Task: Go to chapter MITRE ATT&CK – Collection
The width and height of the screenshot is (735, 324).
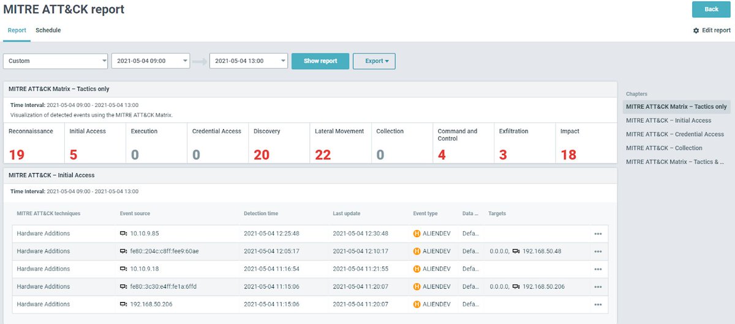Action: (x=664, y=148)
